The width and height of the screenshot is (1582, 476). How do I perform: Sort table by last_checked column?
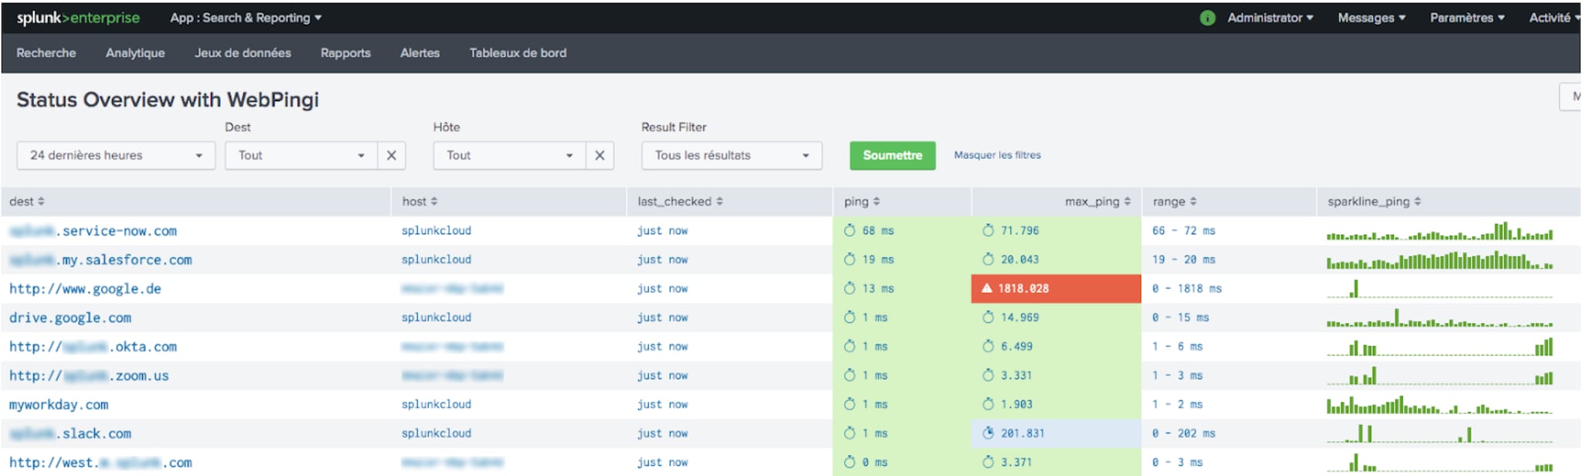(x=681, y=202)
